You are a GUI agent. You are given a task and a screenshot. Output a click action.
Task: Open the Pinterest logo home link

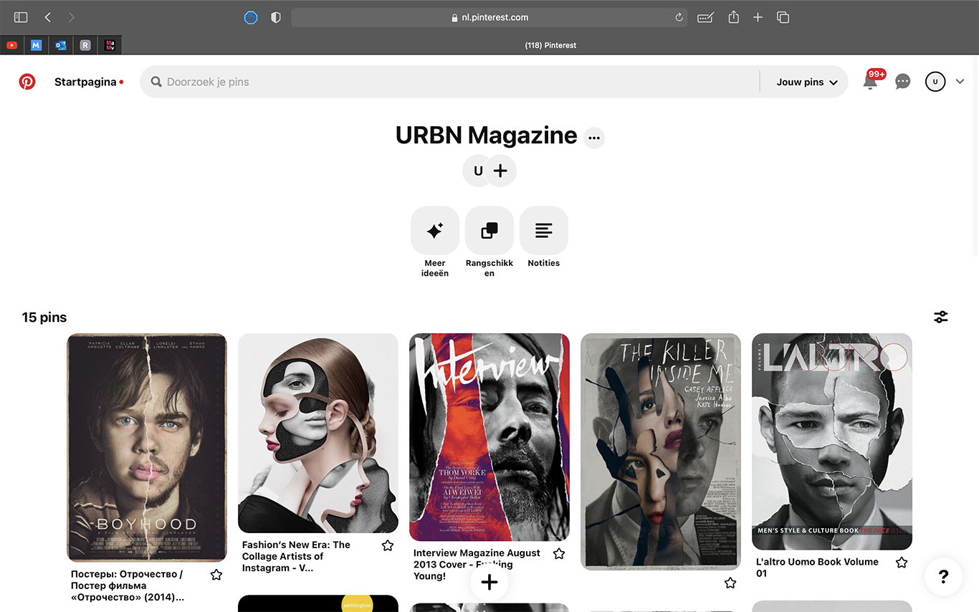tap(27, 82)
